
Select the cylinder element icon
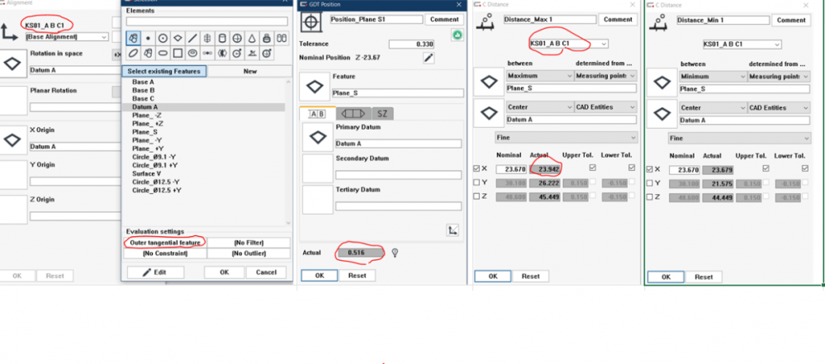point(222,39)
